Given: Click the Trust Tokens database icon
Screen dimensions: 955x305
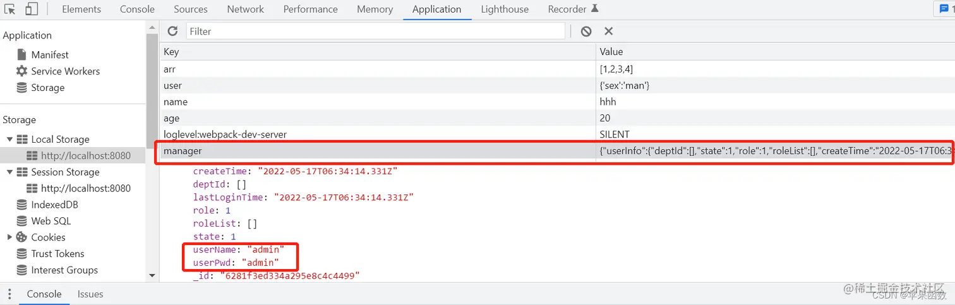Looking at the screenshot, I should pyautogui.click(x=21, y=254).
